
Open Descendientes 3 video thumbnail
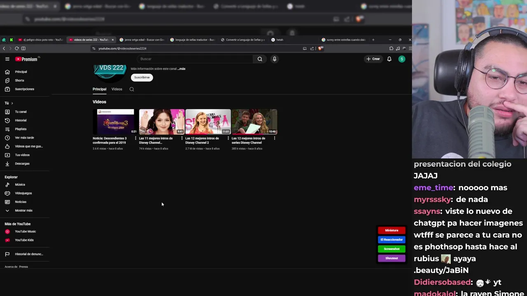tap(115, 122)
